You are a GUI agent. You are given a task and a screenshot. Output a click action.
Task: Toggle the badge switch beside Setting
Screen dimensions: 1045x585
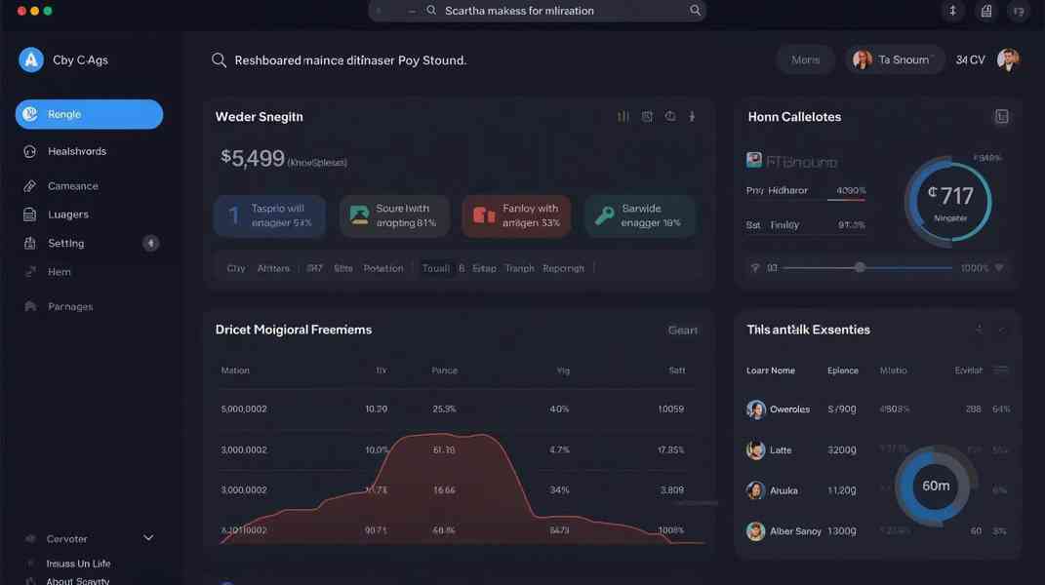pos(150,244)
